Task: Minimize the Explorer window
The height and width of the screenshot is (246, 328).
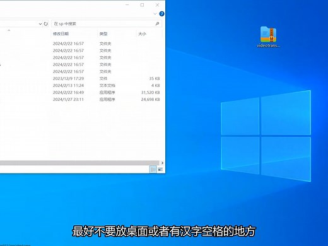Action: point(127,5)
